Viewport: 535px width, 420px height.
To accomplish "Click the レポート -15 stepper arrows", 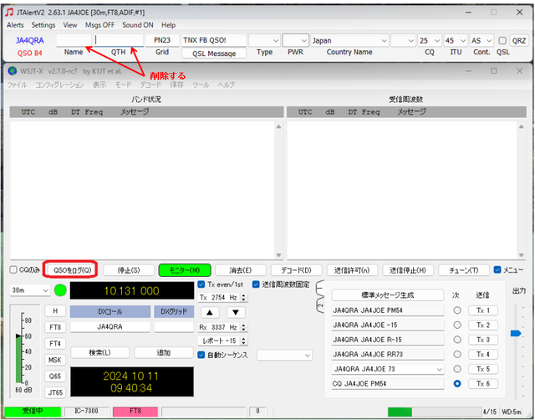I will pos(243,341).
